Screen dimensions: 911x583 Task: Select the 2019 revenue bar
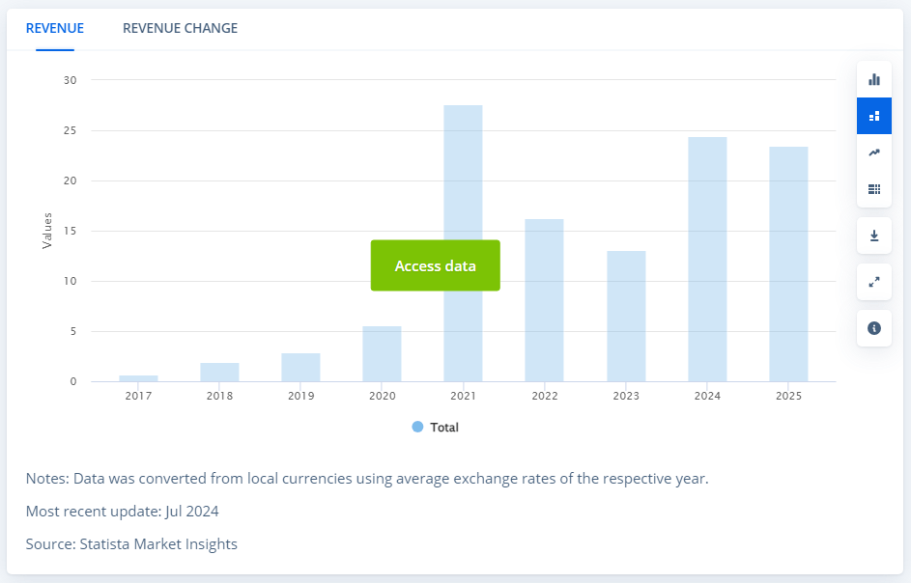pos(300,368)
